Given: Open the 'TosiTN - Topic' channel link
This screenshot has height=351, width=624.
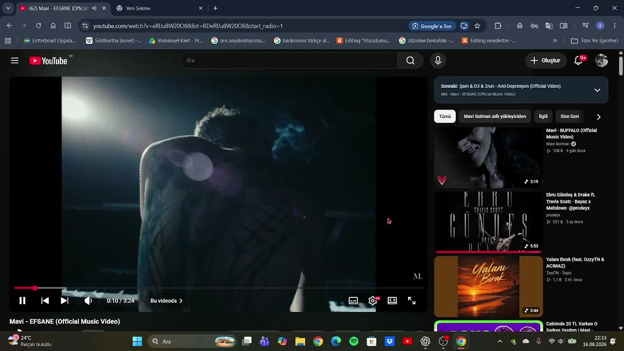Looking at the screenshot, I should [559, 273].
